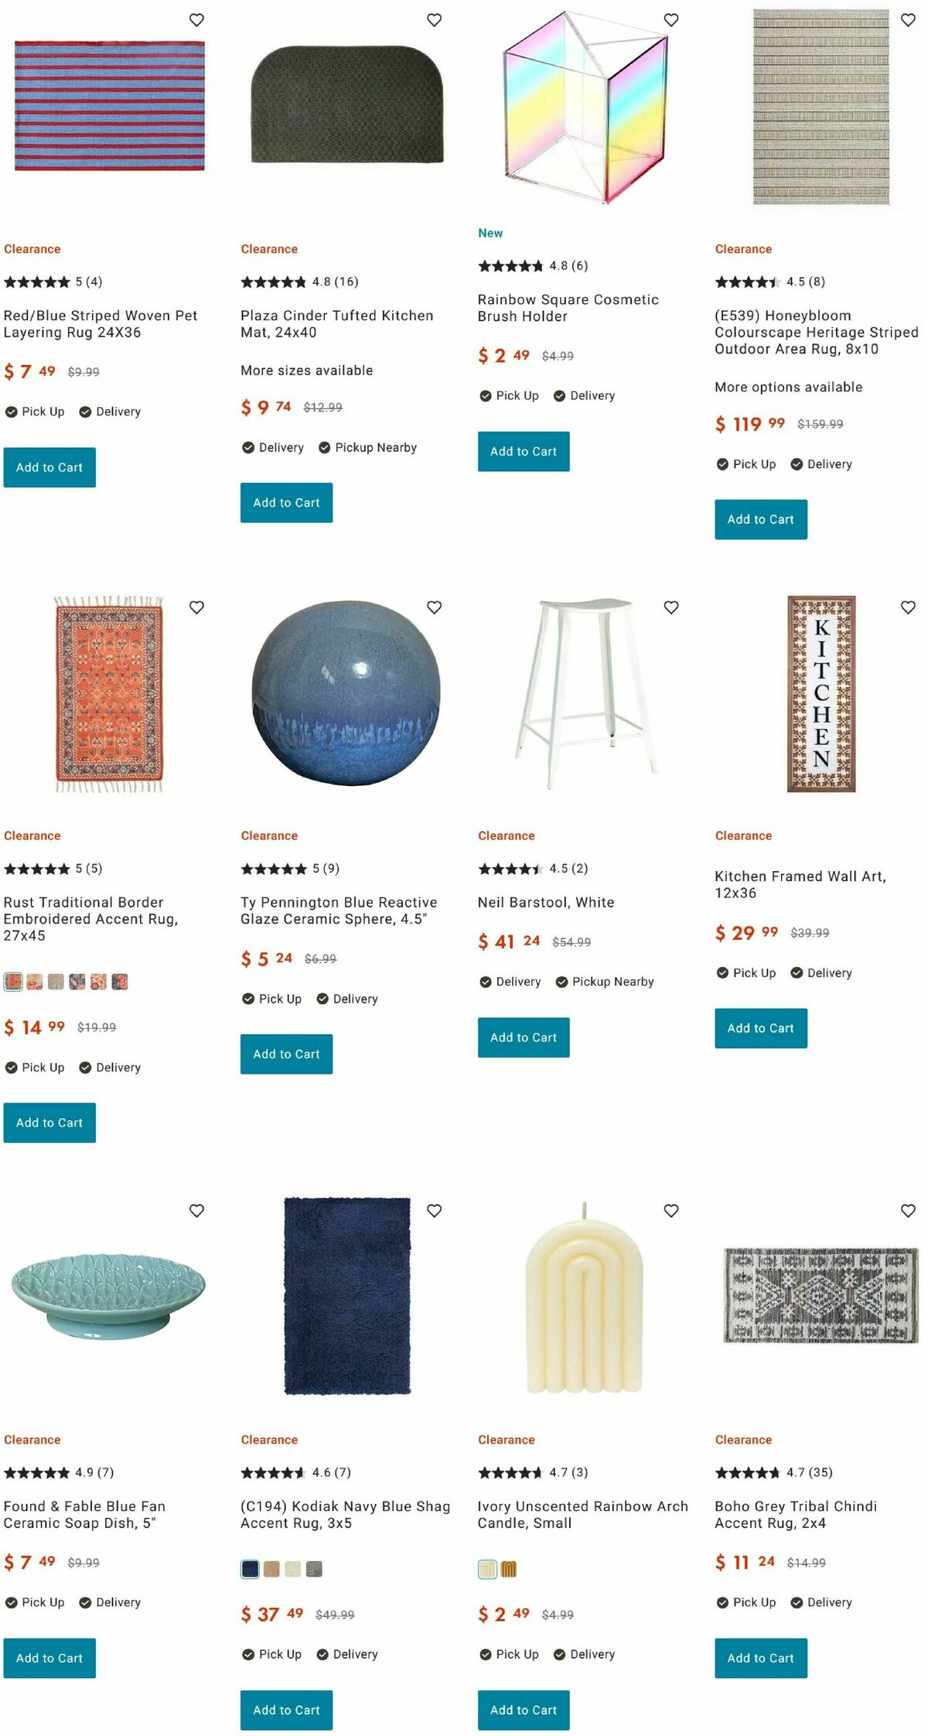Save Rainbow Square Cosmetic Brush Holder to favorites
Viewport: 928px width, 1736px height.
coord(671,20)
